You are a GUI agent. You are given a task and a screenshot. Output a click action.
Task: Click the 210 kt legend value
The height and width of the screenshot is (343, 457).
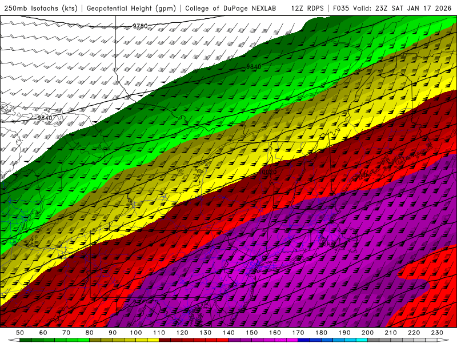(x=391, y=333)
